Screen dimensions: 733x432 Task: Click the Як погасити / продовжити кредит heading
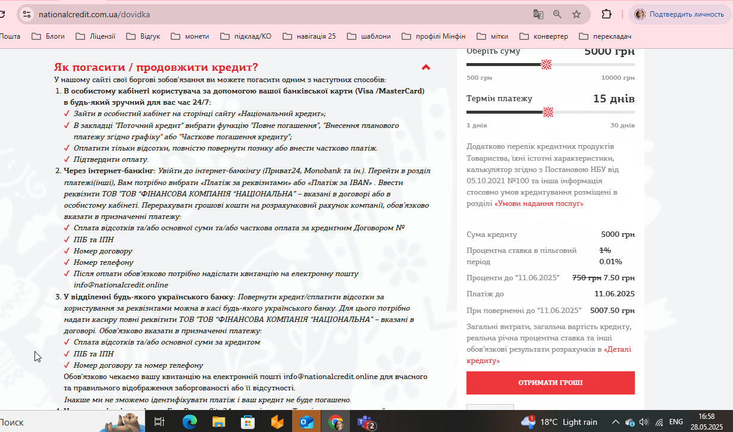click(x=156, y=67)
